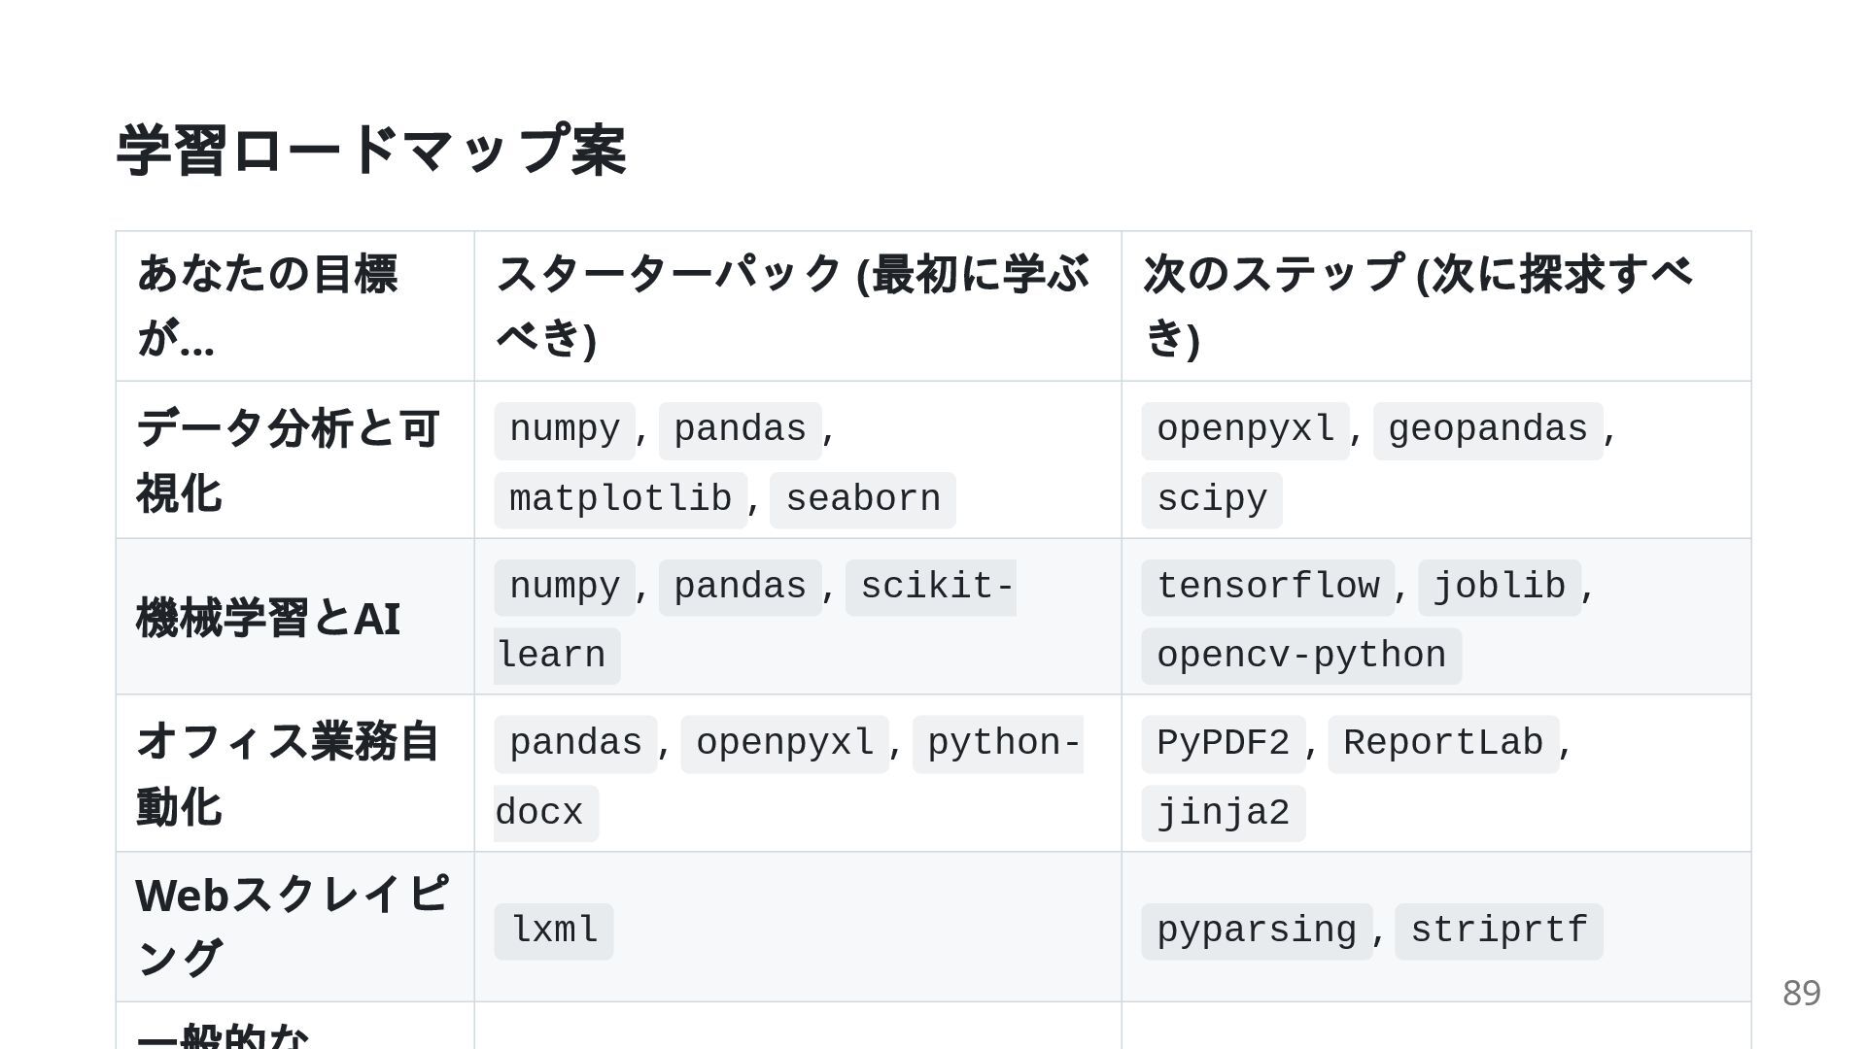The image size is (1866, 1049).
Task: Click the tensorflow code tag
Action: pos(1267,587)
